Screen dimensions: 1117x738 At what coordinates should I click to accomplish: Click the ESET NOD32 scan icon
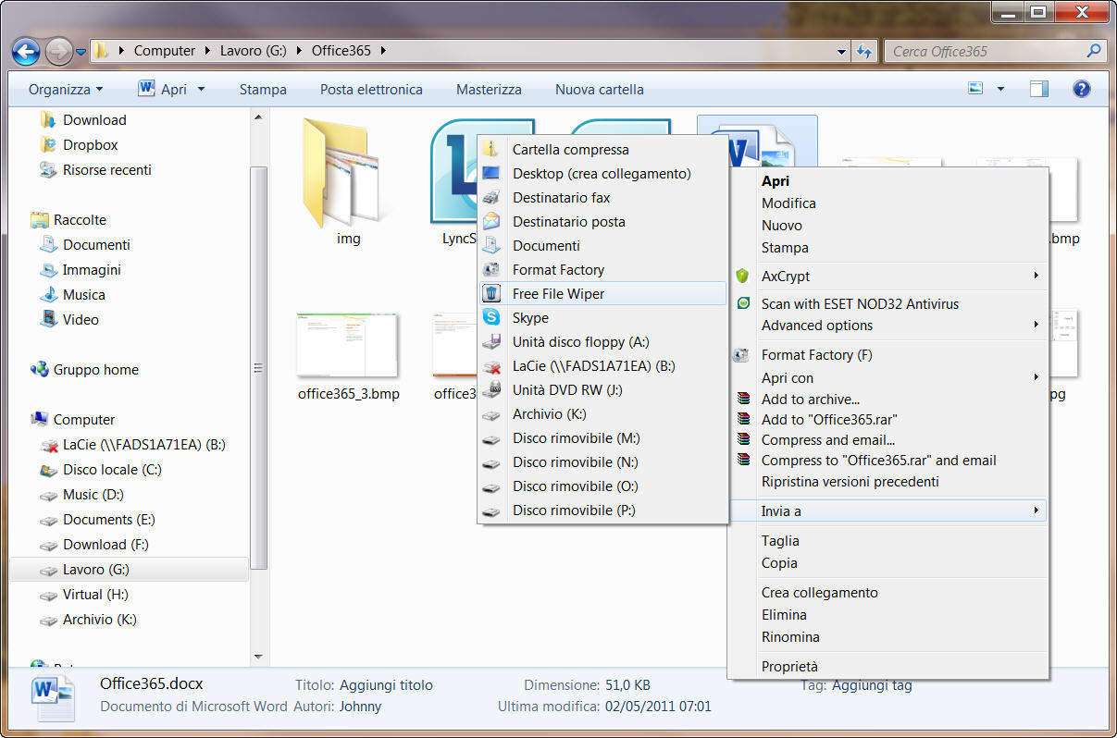pyautogui.click(x=742, y=303)
